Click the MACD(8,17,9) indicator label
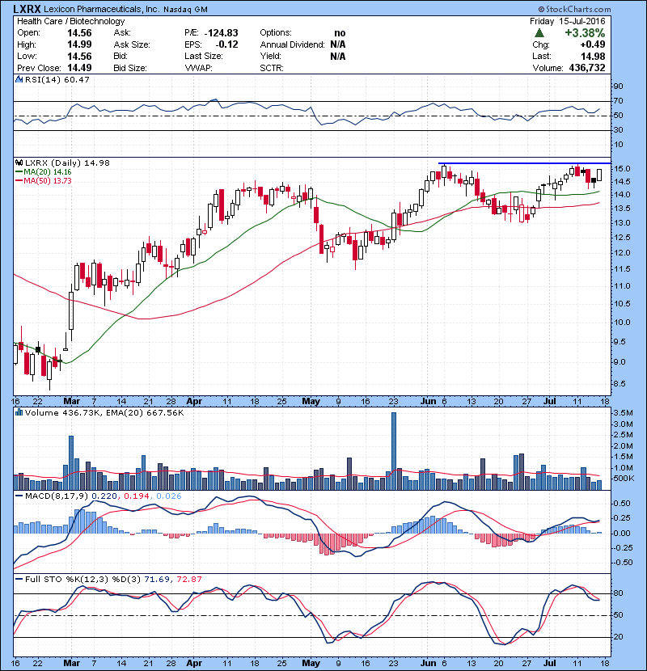 tap(57, 496)
